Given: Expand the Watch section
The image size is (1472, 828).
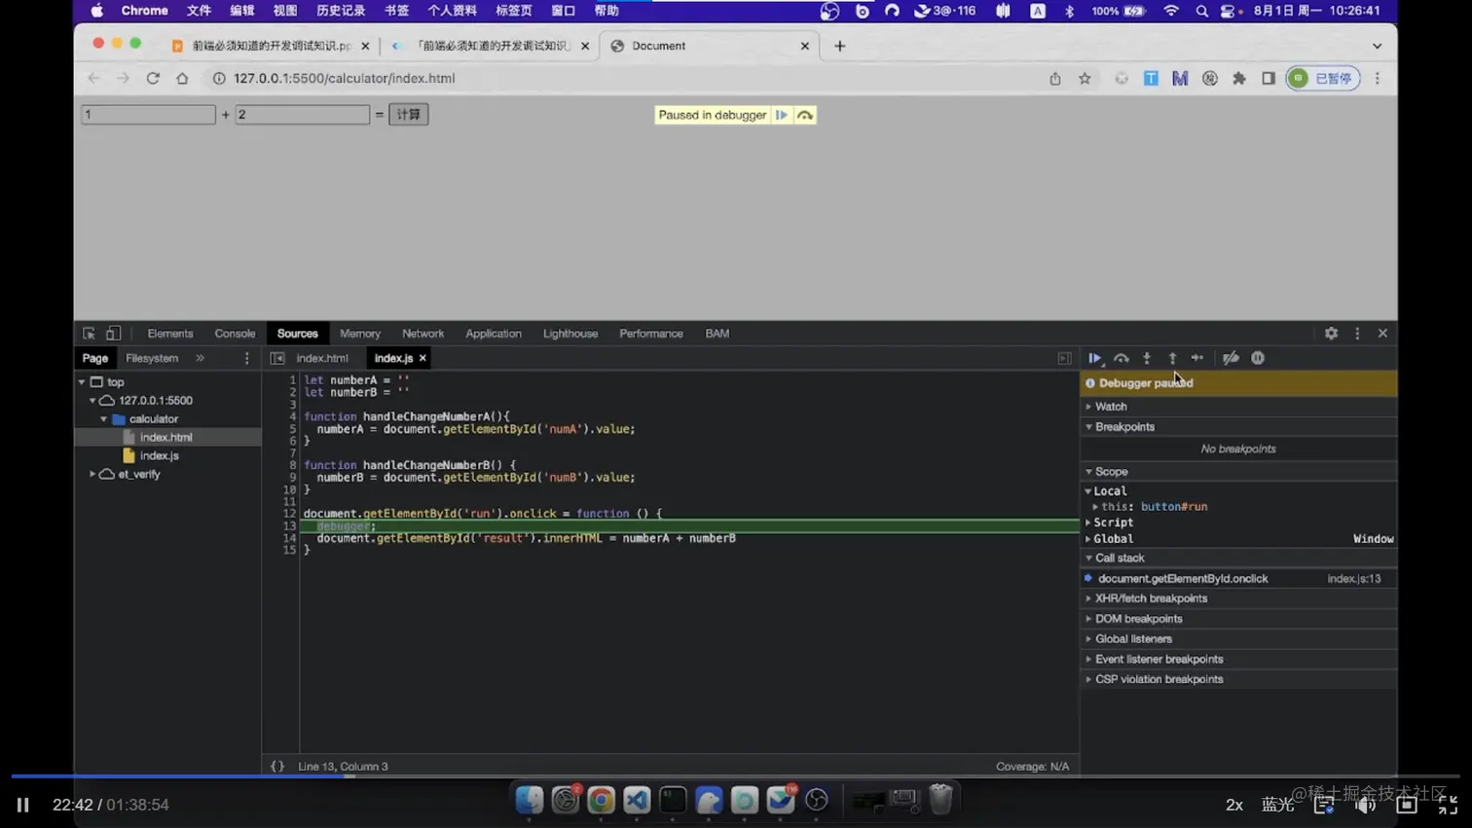Looking at the screenshot, I should coord(1088,407).
